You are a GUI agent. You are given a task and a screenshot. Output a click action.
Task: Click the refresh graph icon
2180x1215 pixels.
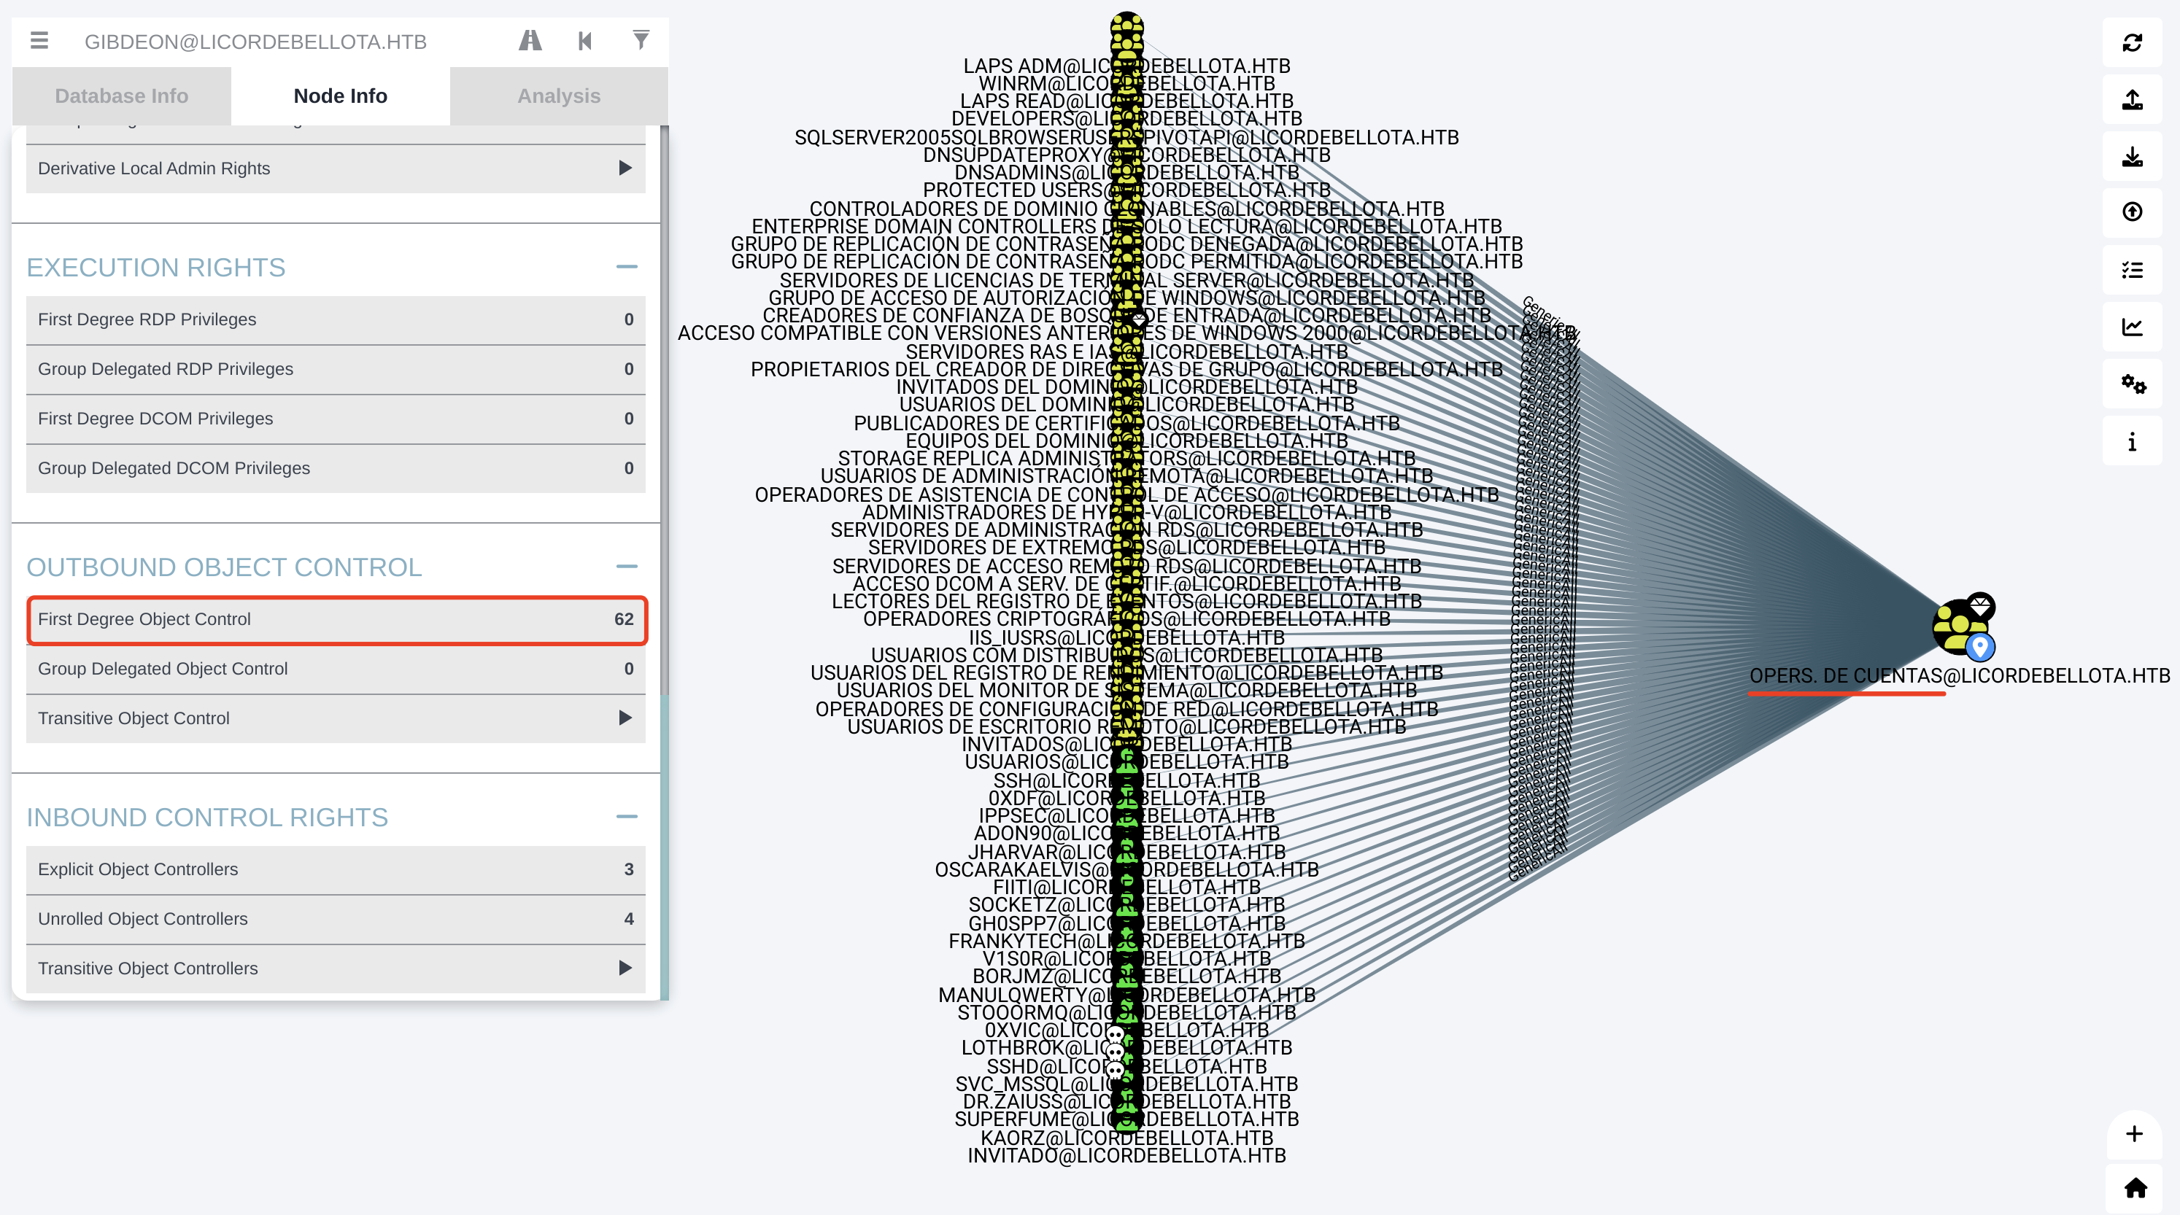(2132, 43)
